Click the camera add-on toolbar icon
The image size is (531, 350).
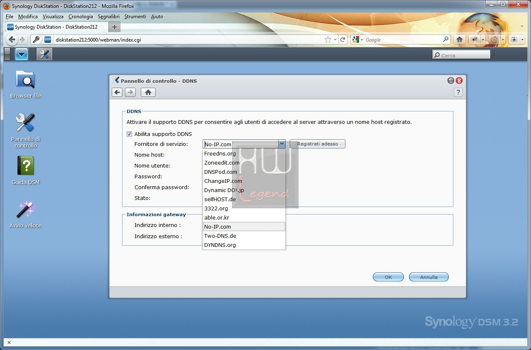[x=514, y=39]
